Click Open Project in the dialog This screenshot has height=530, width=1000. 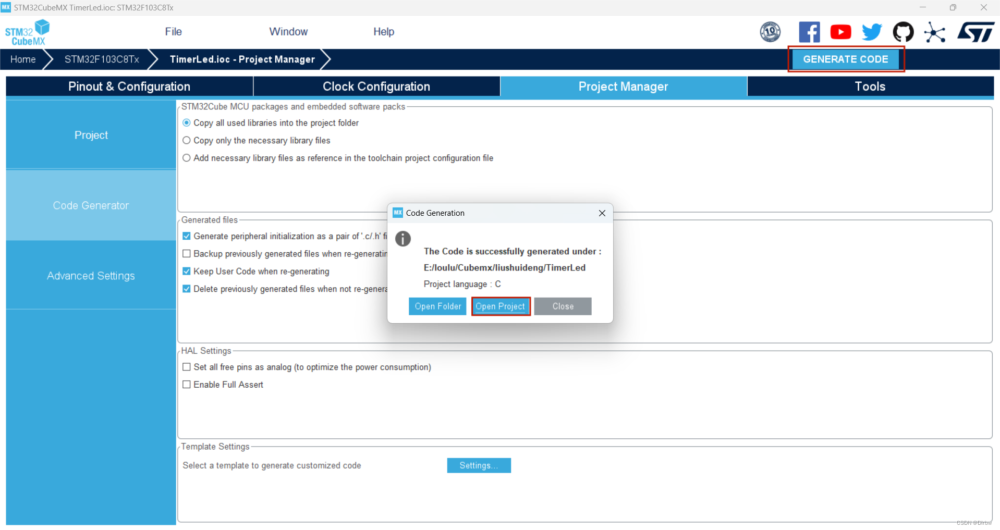[501, 306]
